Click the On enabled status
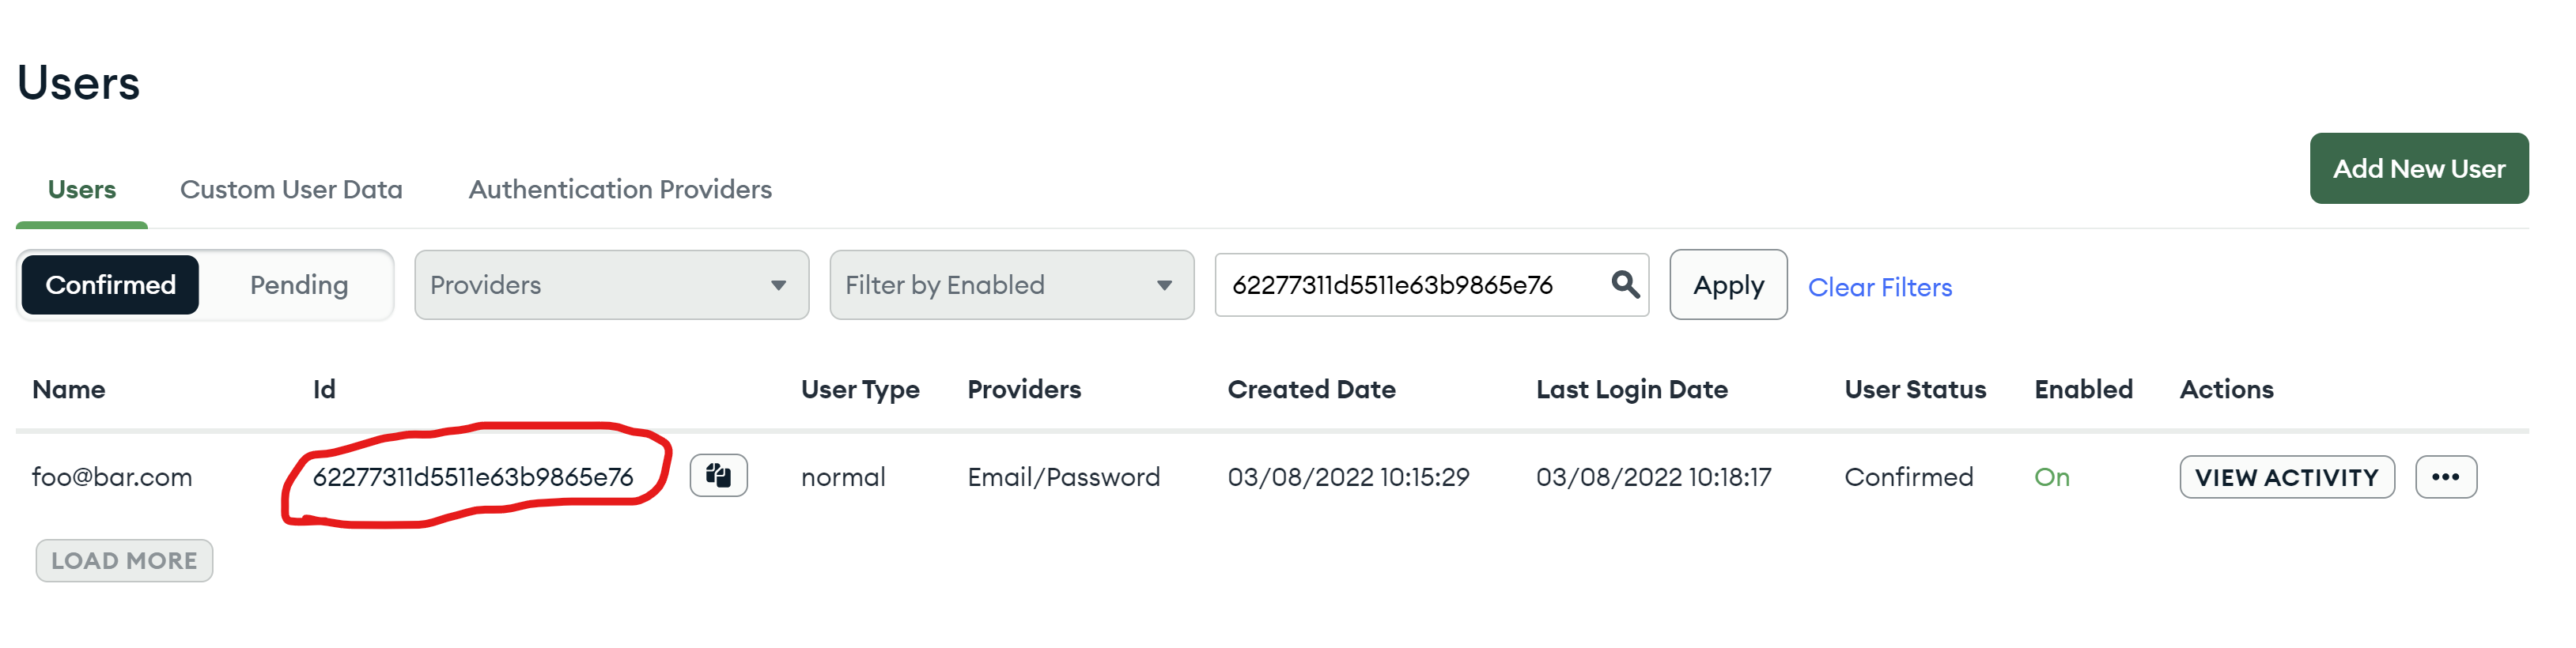Viewport: 2576px width, 648px height. coord(2051,477)
